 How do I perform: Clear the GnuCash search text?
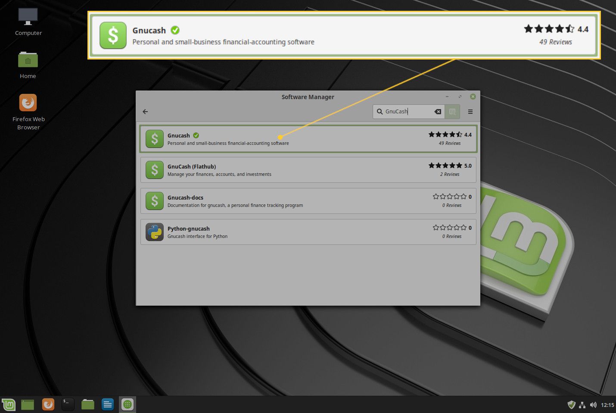(438, 112)
